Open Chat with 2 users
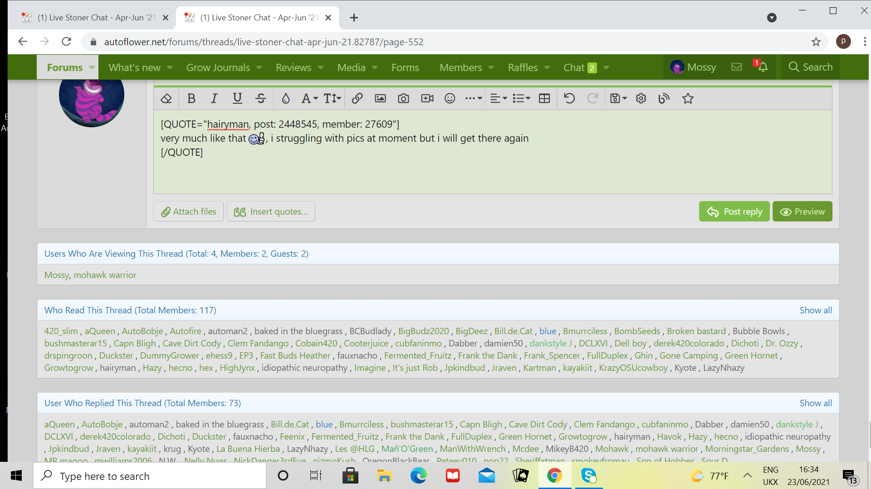The height and width of the screenshot is (489, 871). click(x=580, y=67)
